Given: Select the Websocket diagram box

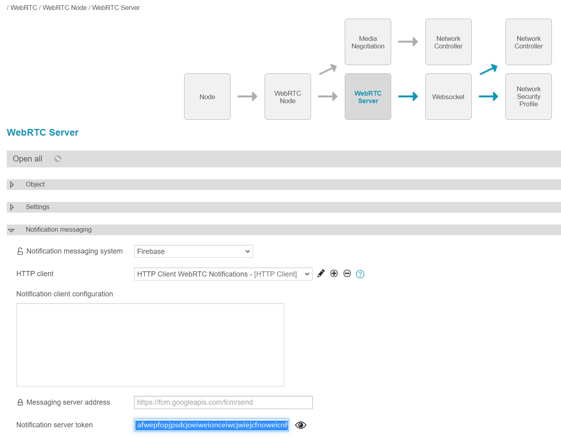Looking at the screenshot, I should (448, 97).
